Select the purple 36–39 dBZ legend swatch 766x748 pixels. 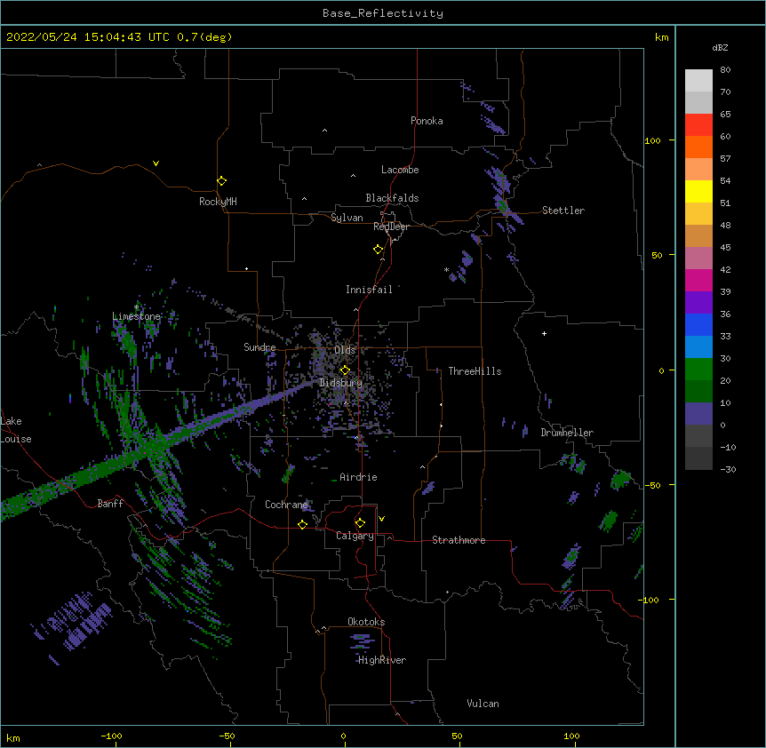(x=698, y=303)
